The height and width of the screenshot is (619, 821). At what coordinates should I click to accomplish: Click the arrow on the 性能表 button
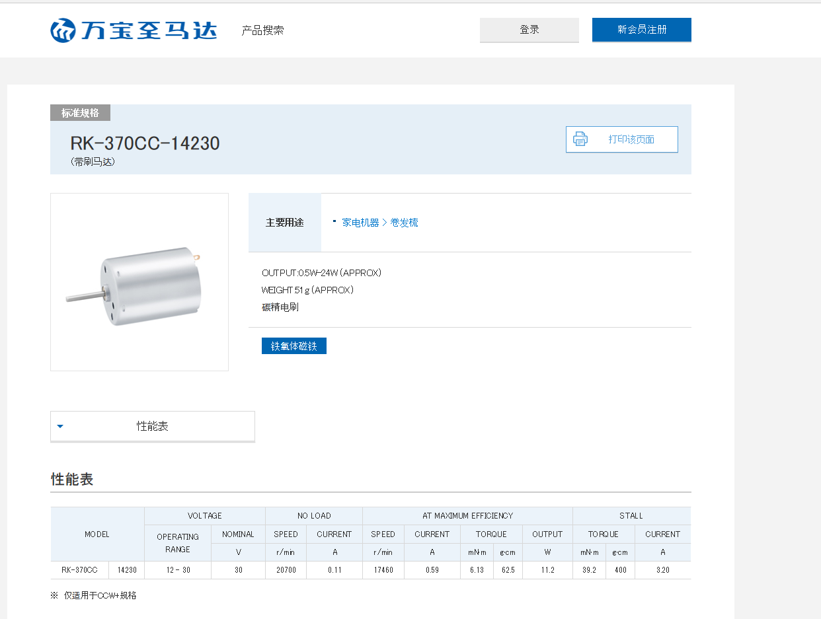[x=60, y=426]
